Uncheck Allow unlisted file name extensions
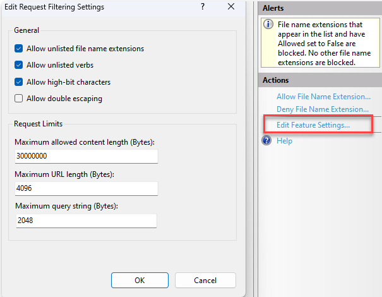This screenshot has height=297, width=382. [x=19, y=49]
